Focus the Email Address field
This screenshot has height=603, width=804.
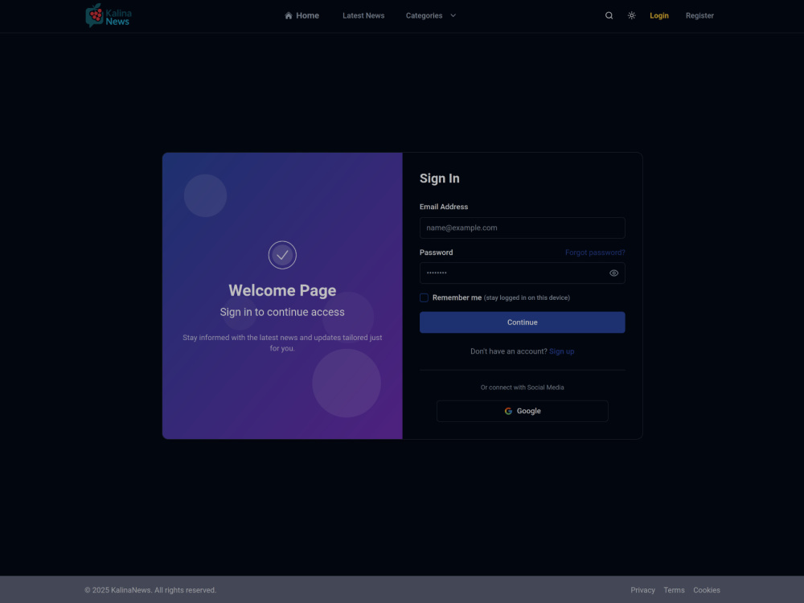pyautogui.click(x=522, y=228)
